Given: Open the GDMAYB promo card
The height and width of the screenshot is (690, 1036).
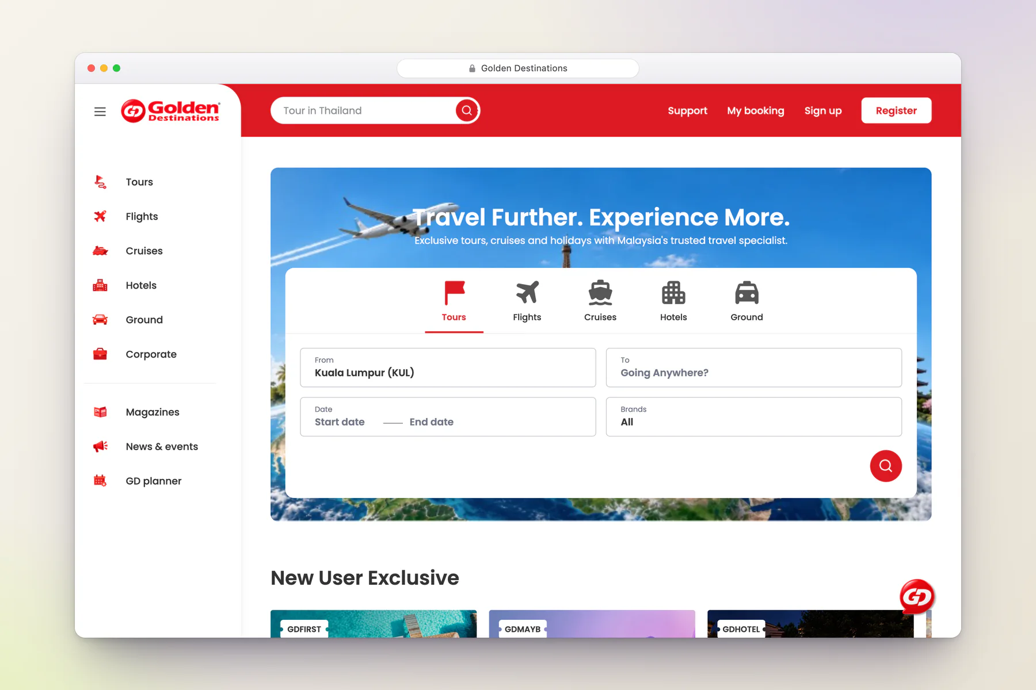Looking at the screenshot, I should point(592,624).
